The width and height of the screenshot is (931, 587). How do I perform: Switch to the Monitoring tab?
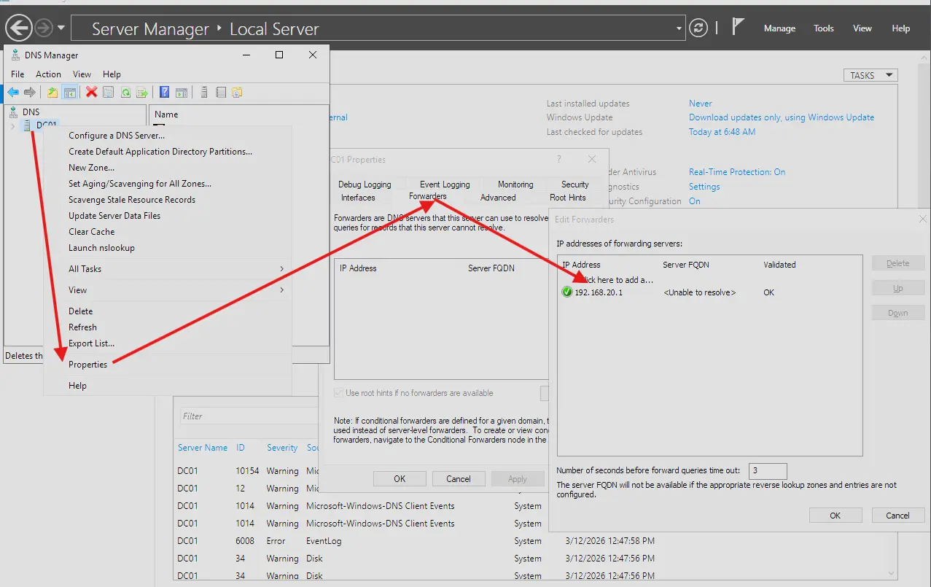[515, 184]
